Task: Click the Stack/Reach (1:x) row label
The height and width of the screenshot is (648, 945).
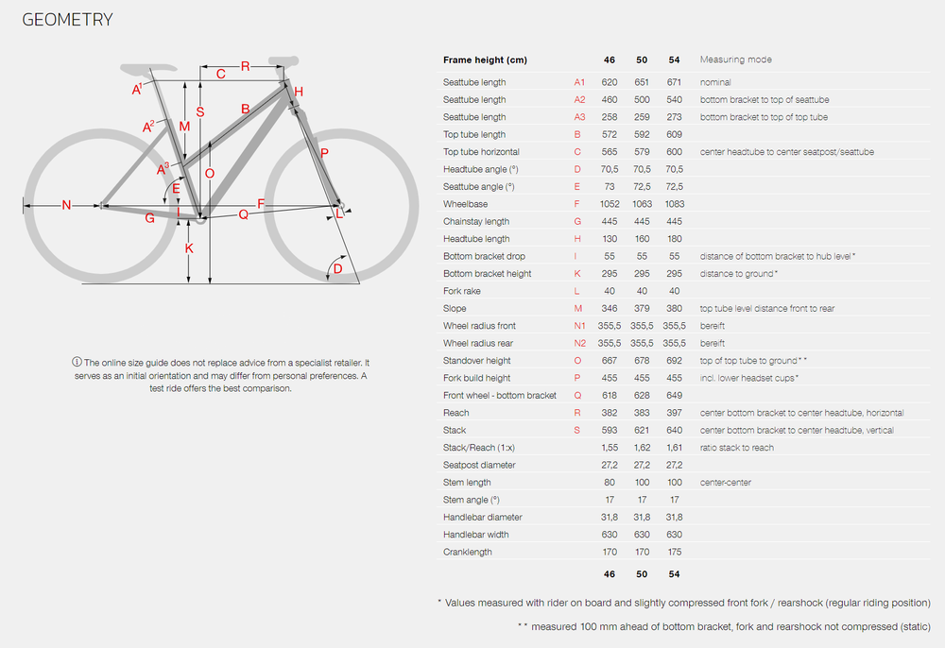Action: [480, 448]
